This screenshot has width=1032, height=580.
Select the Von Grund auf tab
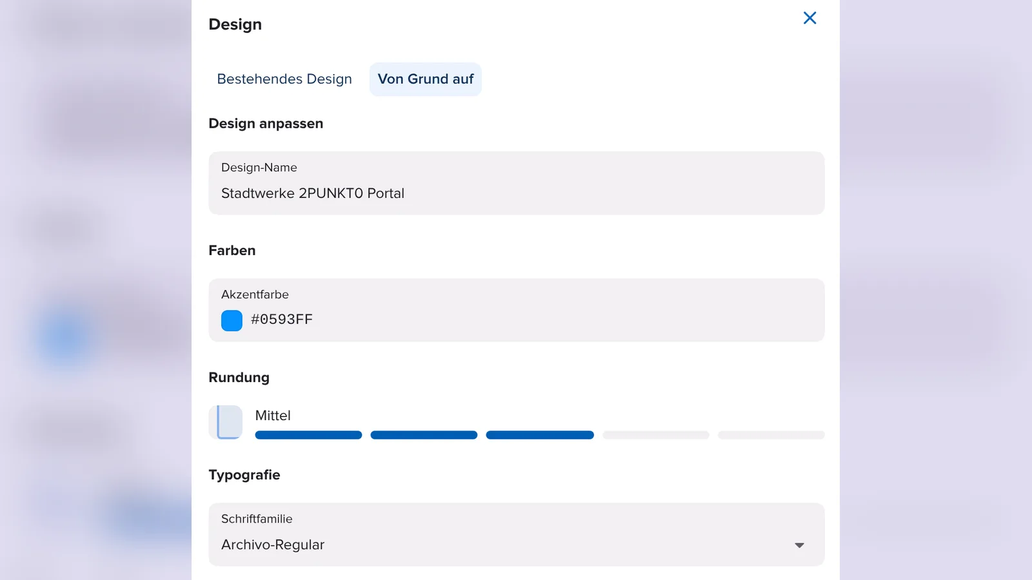click(426, 79)
